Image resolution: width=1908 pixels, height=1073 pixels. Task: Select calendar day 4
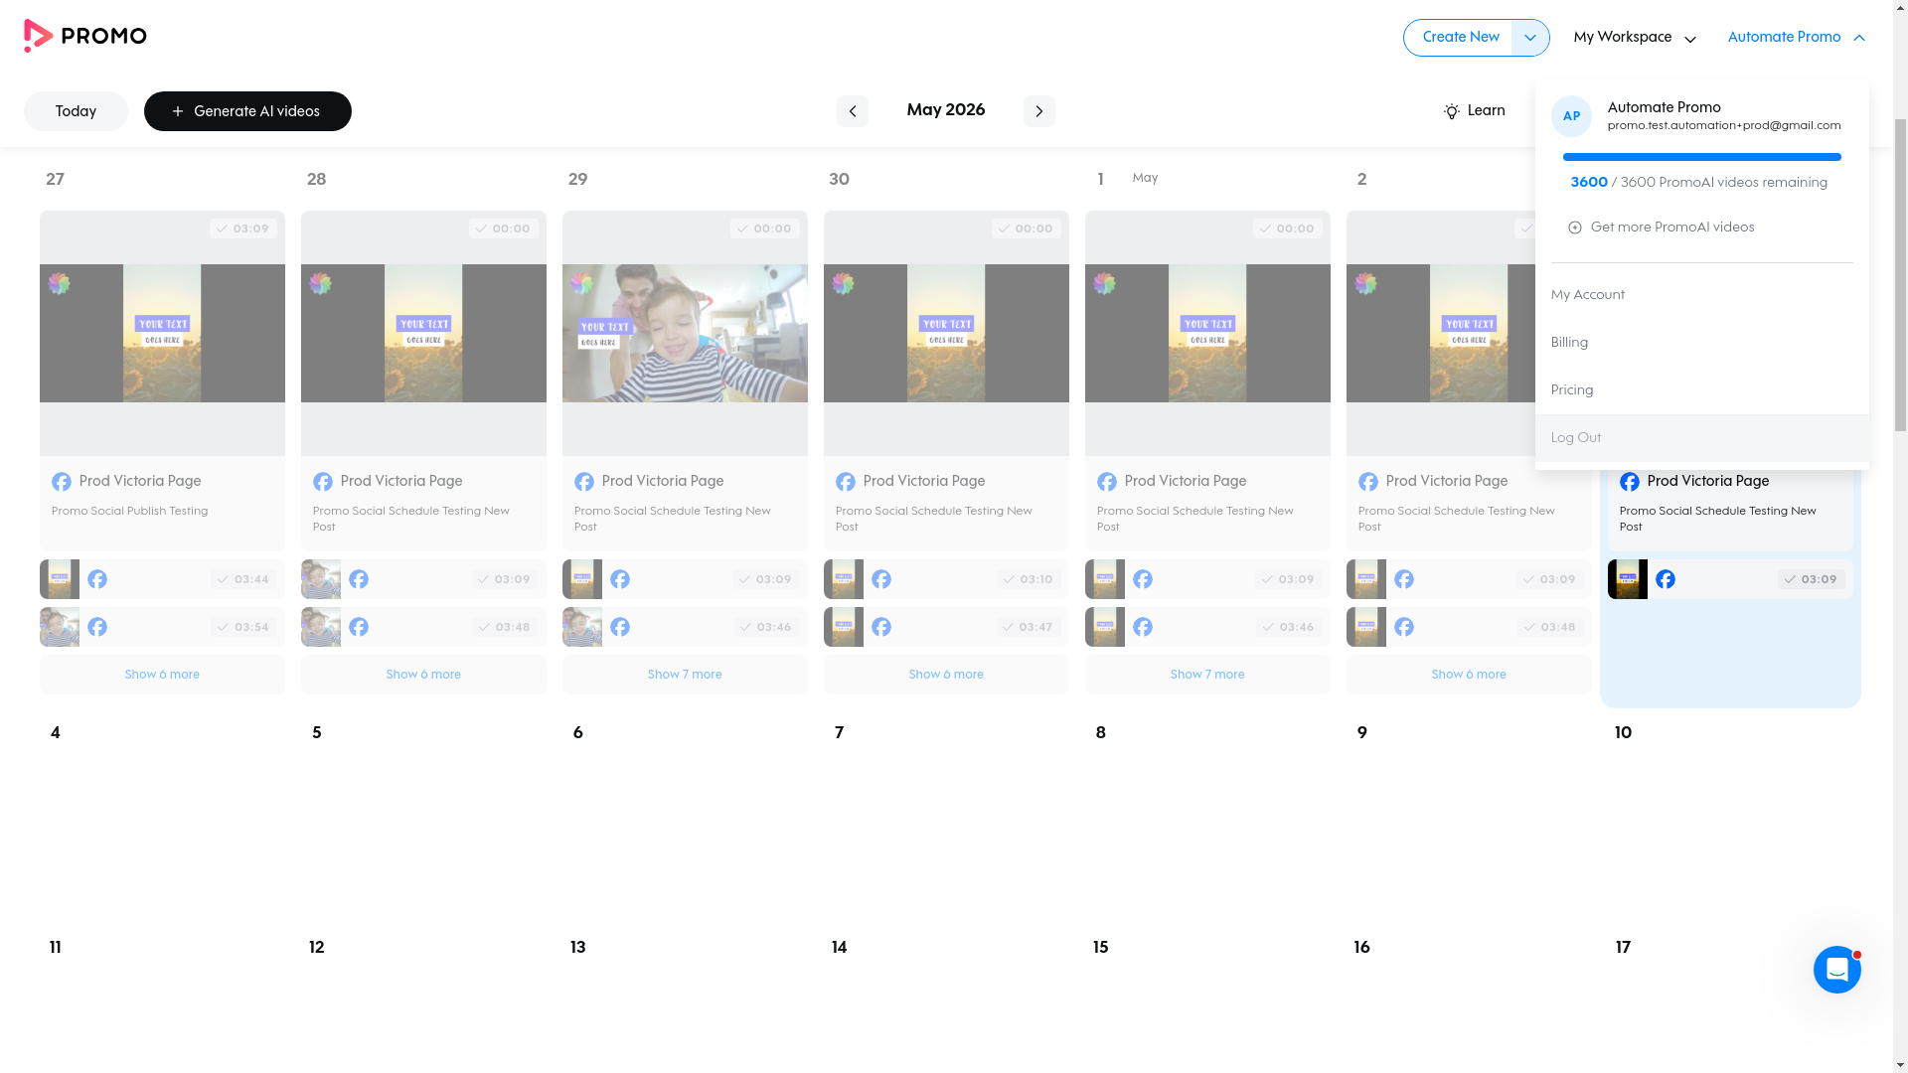pyautogui.click(x=56, y=733)
